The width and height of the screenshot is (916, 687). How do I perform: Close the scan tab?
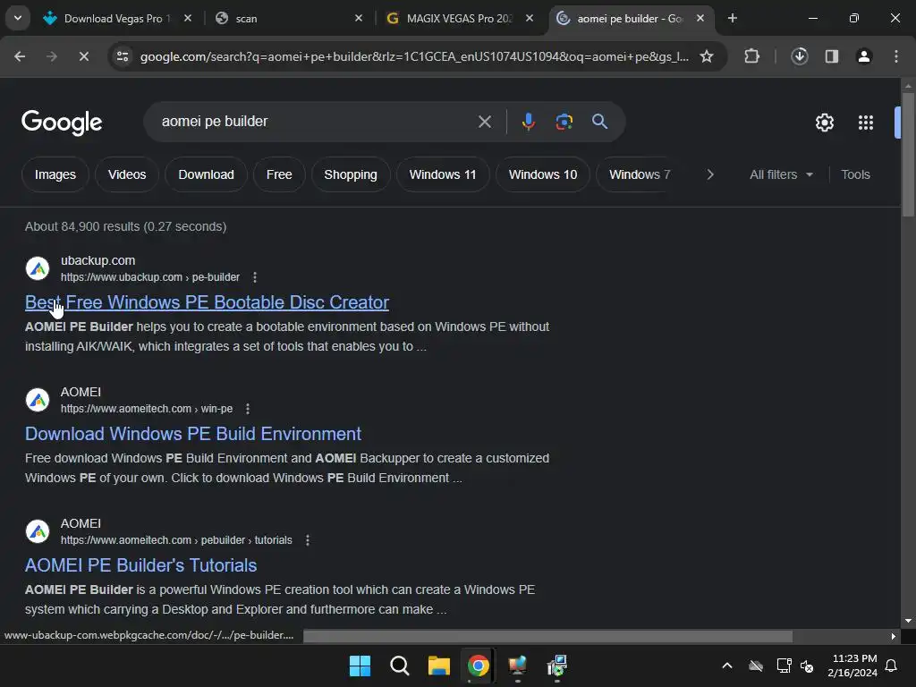[x=358, y=18]
